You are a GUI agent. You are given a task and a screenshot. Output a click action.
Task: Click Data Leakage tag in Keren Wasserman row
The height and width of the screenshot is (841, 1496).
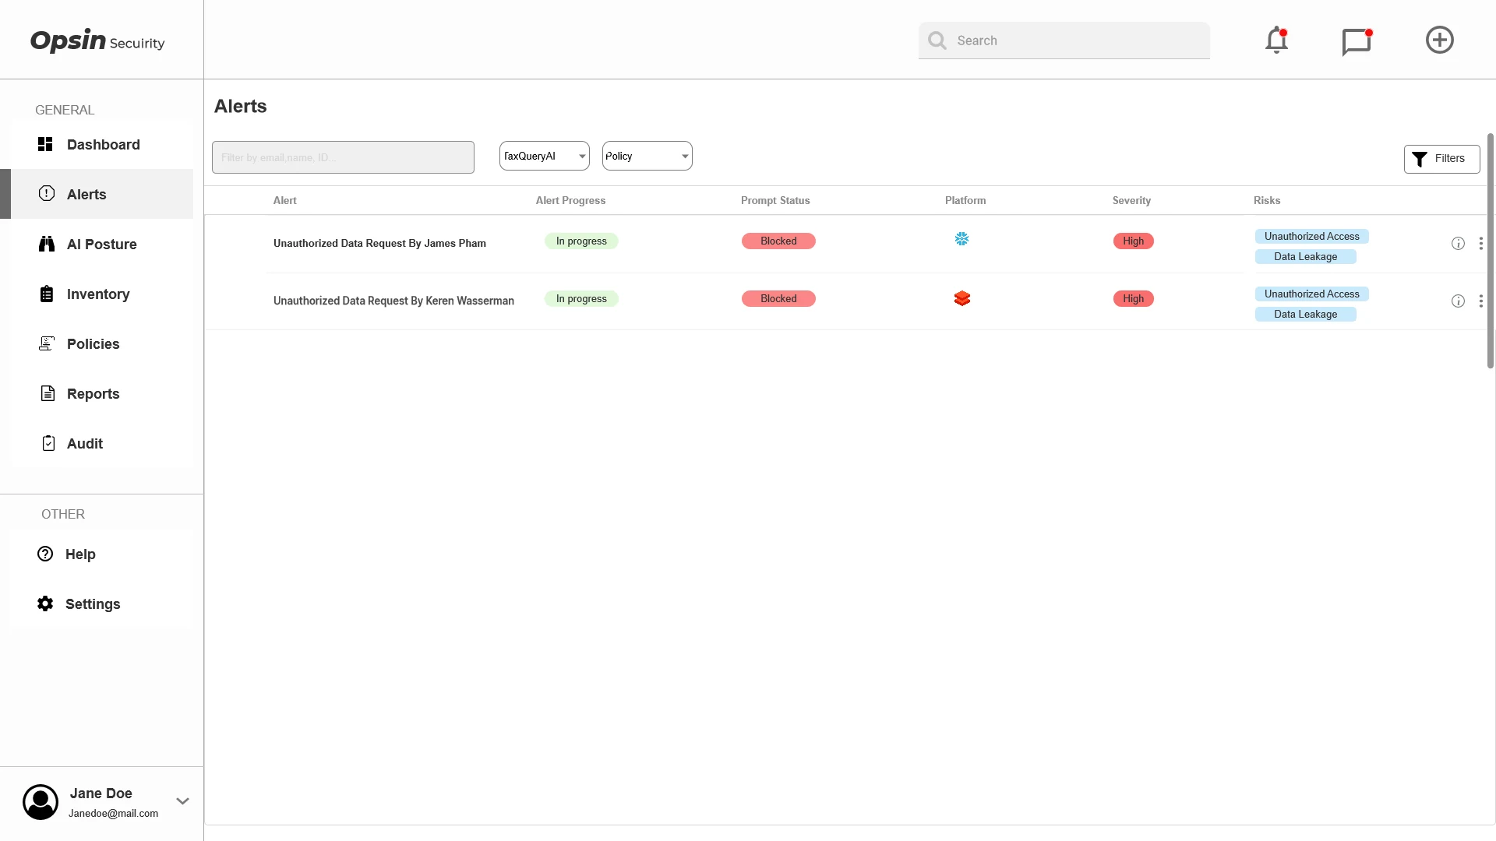click(x=1305, y=315)
